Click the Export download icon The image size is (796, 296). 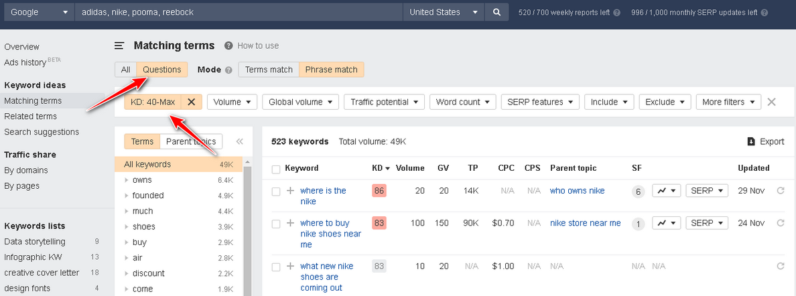[x=751, y=142]
